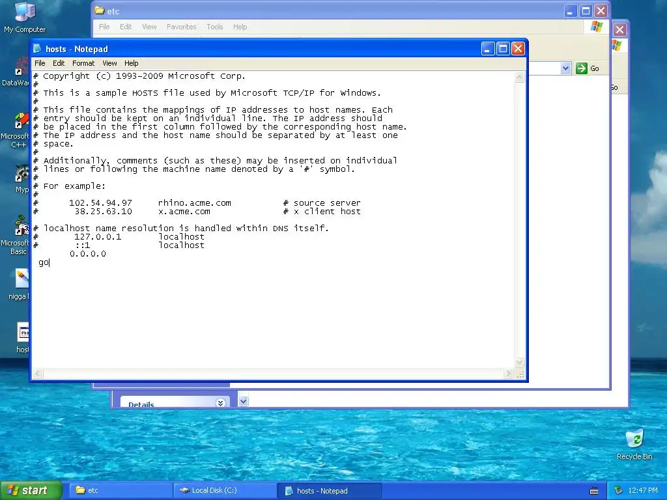The width and height of the screenshot is (667, 500).
Task: Click Notepad horizontal scrollbar left arrow
Action: pos(37,374)
